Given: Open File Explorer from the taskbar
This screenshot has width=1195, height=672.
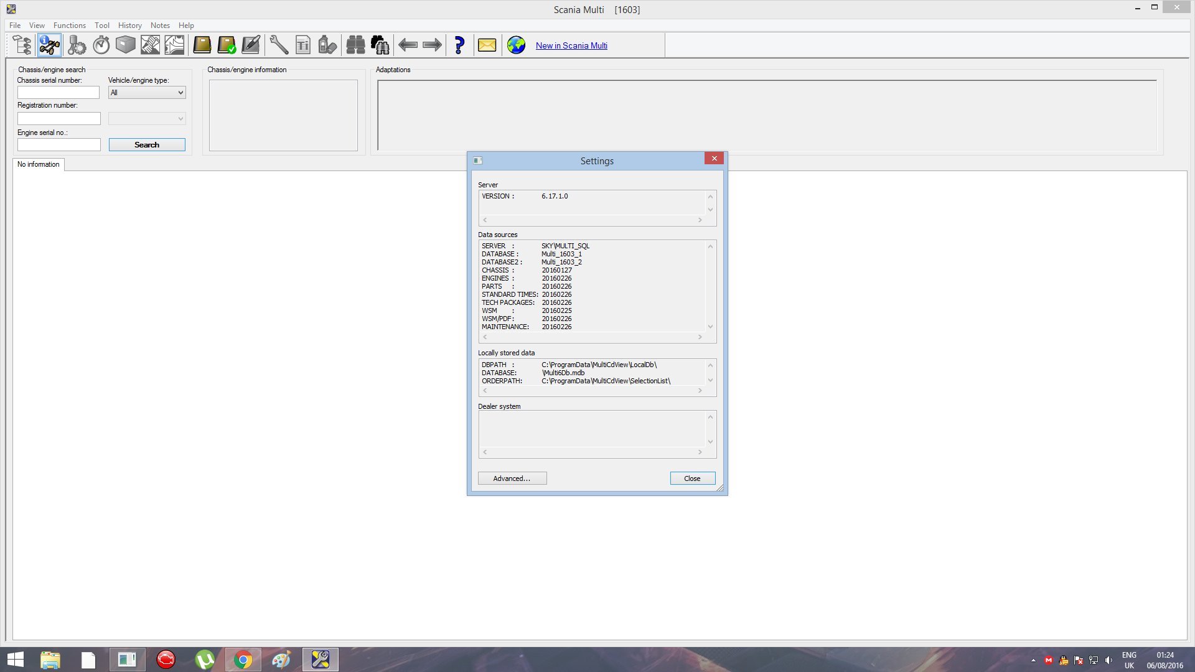Looking at the screenshot, I should click(x=50, y=660).
